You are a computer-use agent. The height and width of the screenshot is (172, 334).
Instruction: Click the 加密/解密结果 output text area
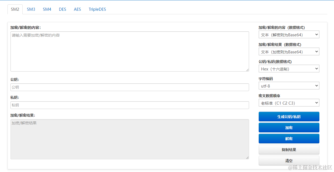coord(130,139)
